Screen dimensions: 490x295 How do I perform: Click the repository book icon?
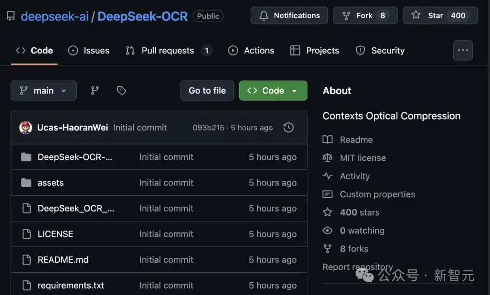(10, 15)
